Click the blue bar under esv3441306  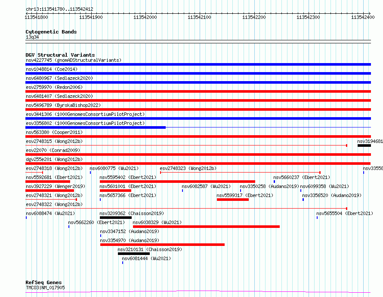198,118
